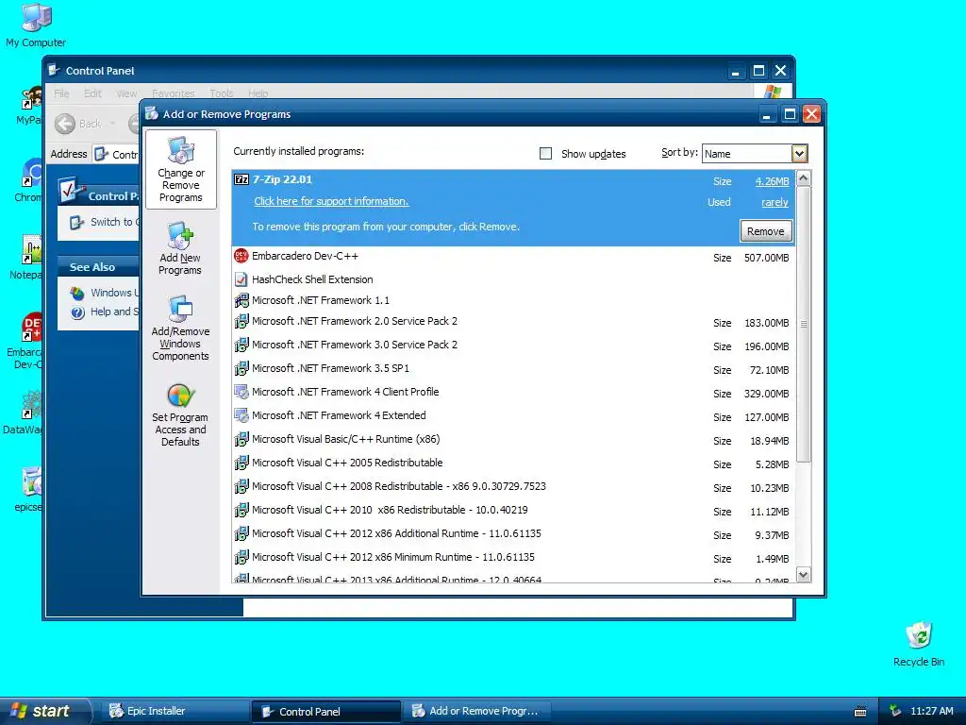Click the Microsoft .NET Framework 1.1 icon

click(241, 300)
